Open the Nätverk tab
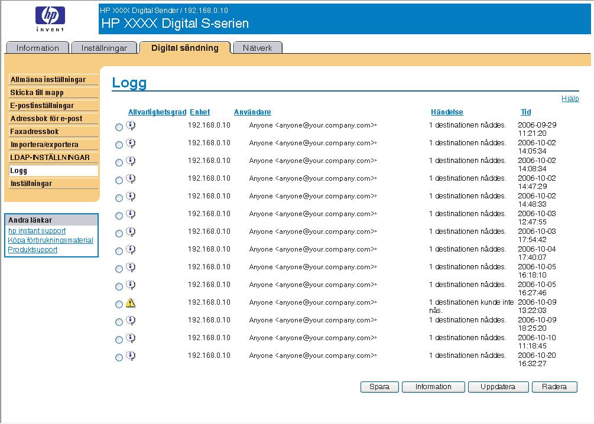The height and width of the screenshot is (424, 594). tap(258, 48)
